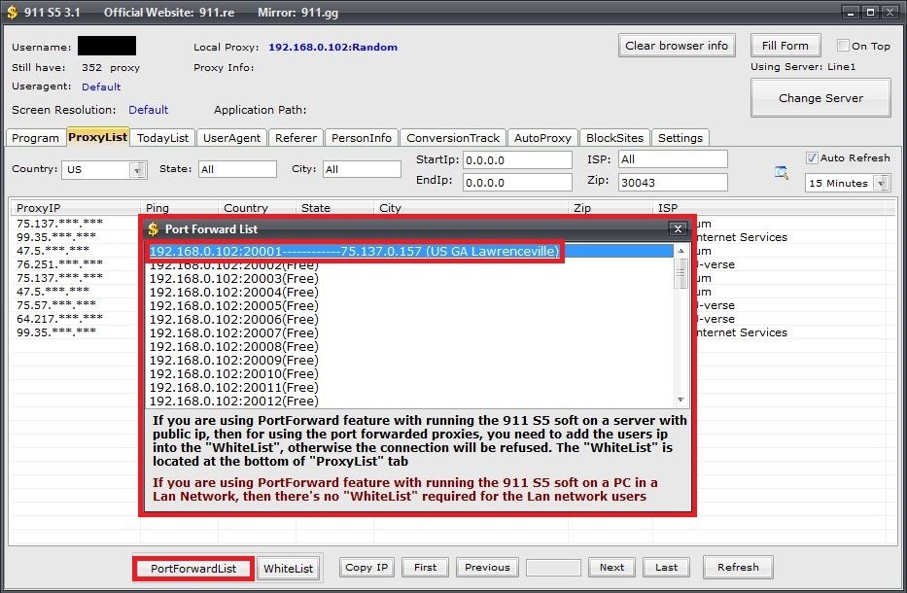Select port forward entry 192.168.0.102:20001
This screenshot has height=593, width=907.
click(411, 251)
